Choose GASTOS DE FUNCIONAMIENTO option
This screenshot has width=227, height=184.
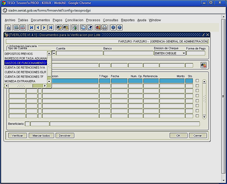(x=26, y=63)
